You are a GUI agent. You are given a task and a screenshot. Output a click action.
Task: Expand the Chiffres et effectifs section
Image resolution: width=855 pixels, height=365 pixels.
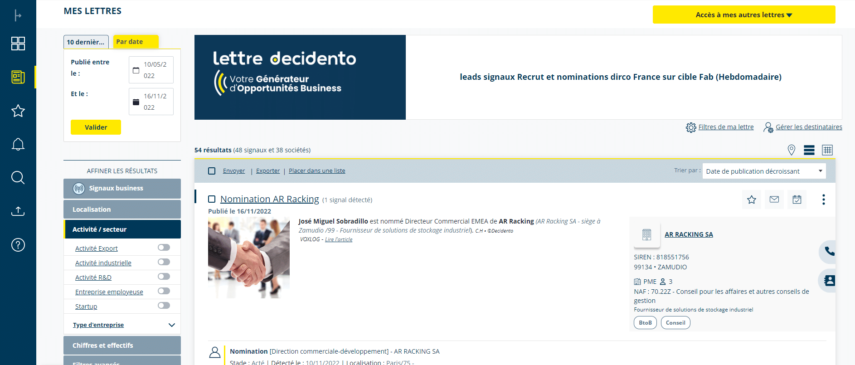pos(122,346)
